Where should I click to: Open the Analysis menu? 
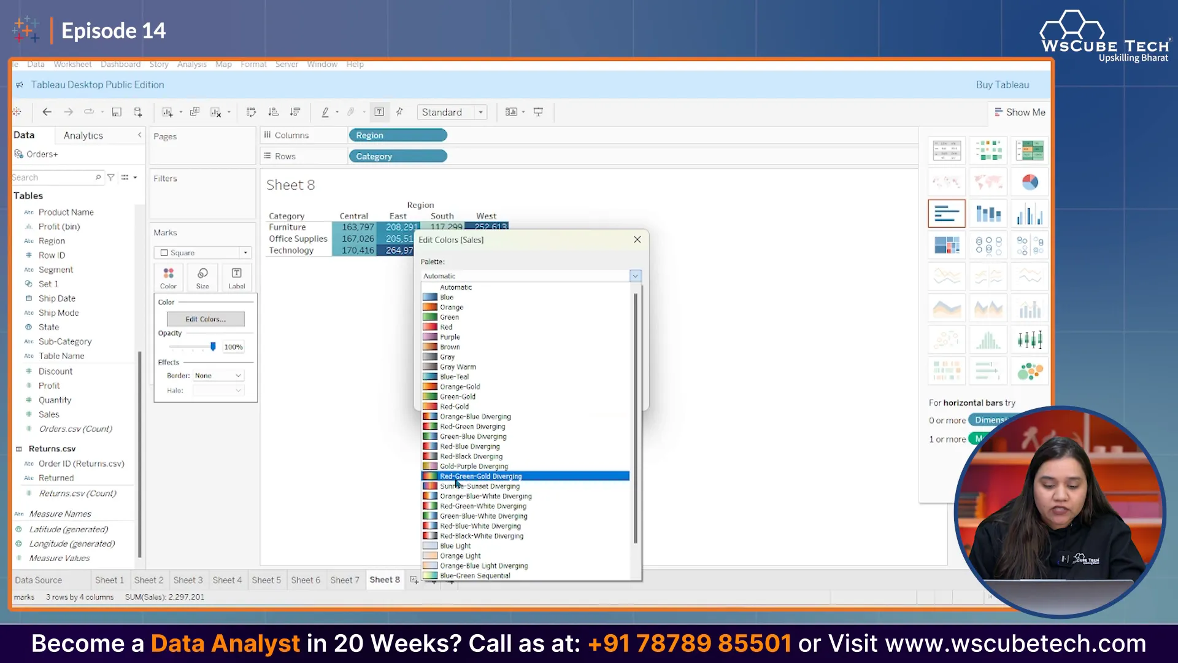[192, 64]
